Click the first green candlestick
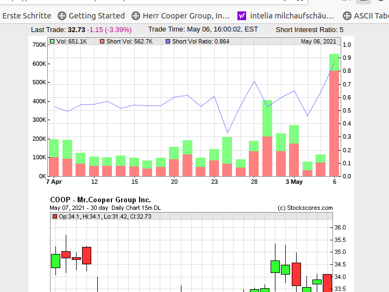389x292 pixels. pyautogui.click(x=55, y=261)
